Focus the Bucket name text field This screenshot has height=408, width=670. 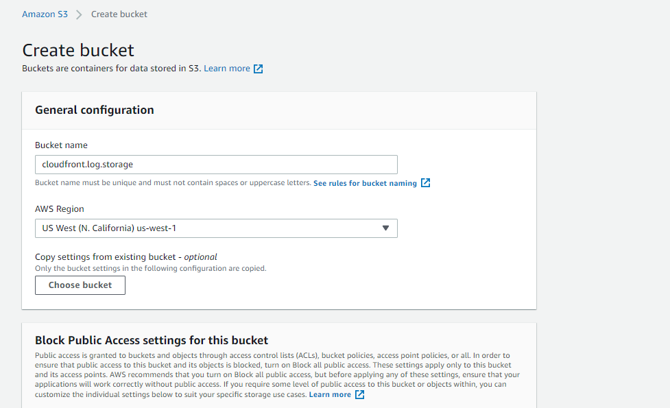tap(216, 165)
